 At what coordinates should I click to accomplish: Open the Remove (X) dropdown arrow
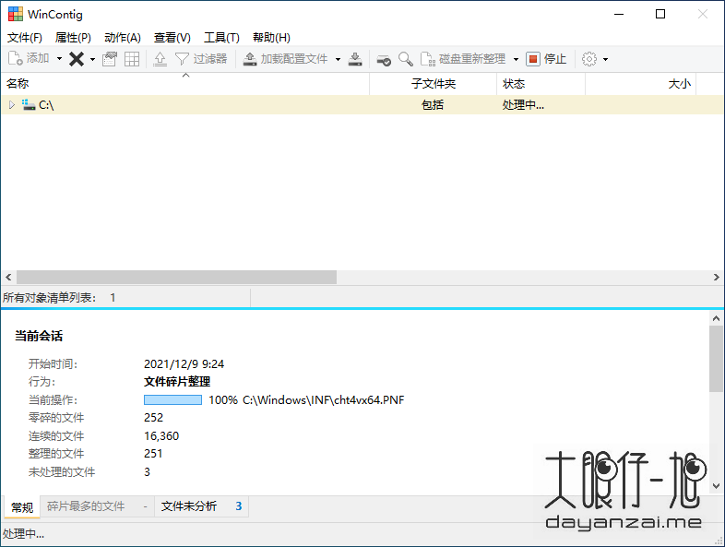tap(92, 59)
